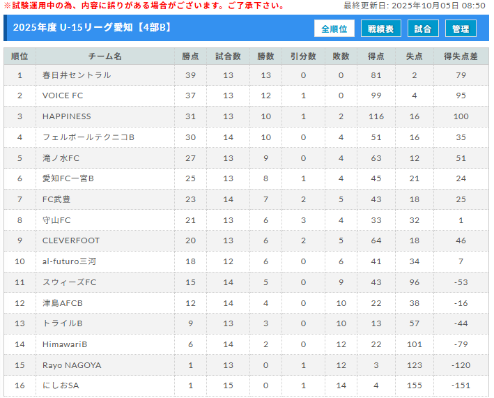Open the 戦績表 view

[380, 29]
